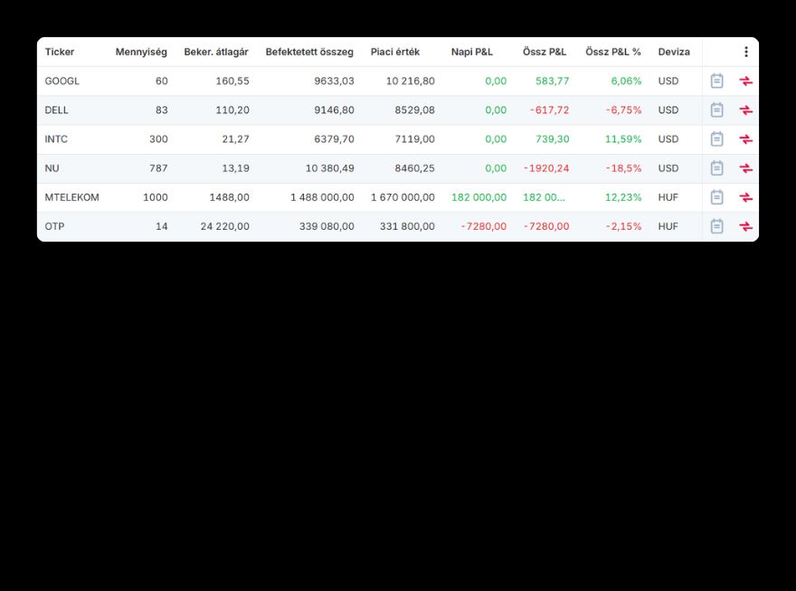Click market value 1 670 000,00
796x591 pixels.
[403, 197]
